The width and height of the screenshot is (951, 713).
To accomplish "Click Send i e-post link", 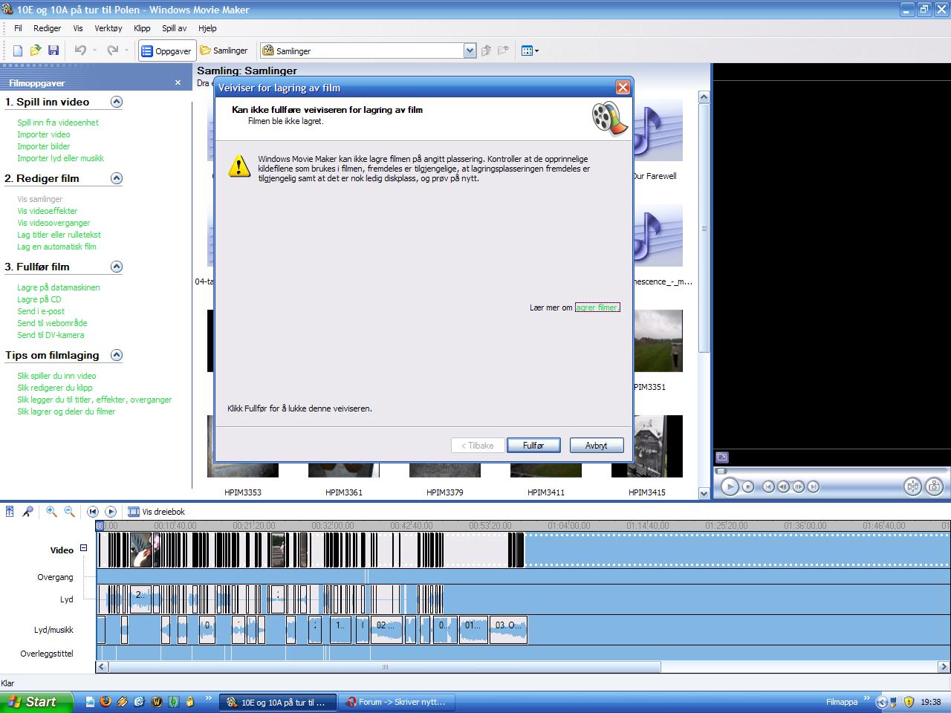I will pyautogui.click(x=41, y=311).
